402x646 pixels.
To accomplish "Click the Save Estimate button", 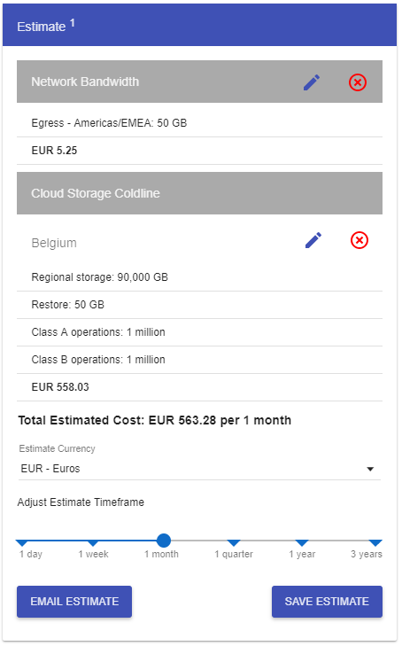I will pos(327,602).
